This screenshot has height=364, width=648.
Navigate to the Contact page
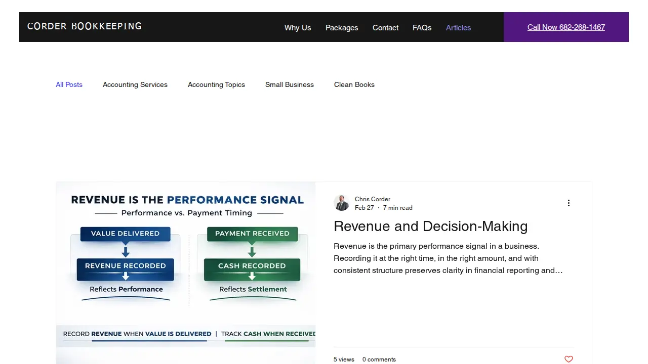coord(385,28)
